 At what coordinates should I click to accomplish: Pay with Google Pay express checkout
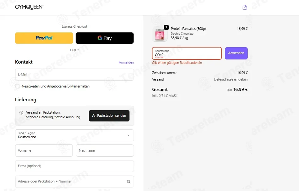(x=105, y=38)
